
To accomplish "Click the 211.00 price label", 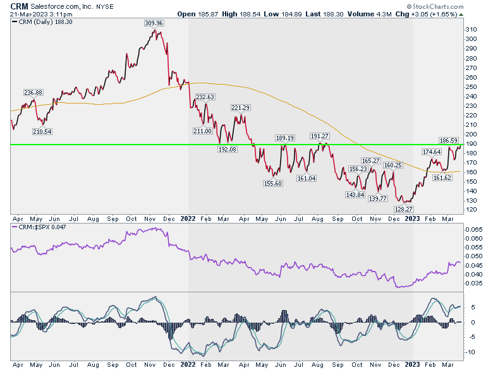I will pos(202,131).
